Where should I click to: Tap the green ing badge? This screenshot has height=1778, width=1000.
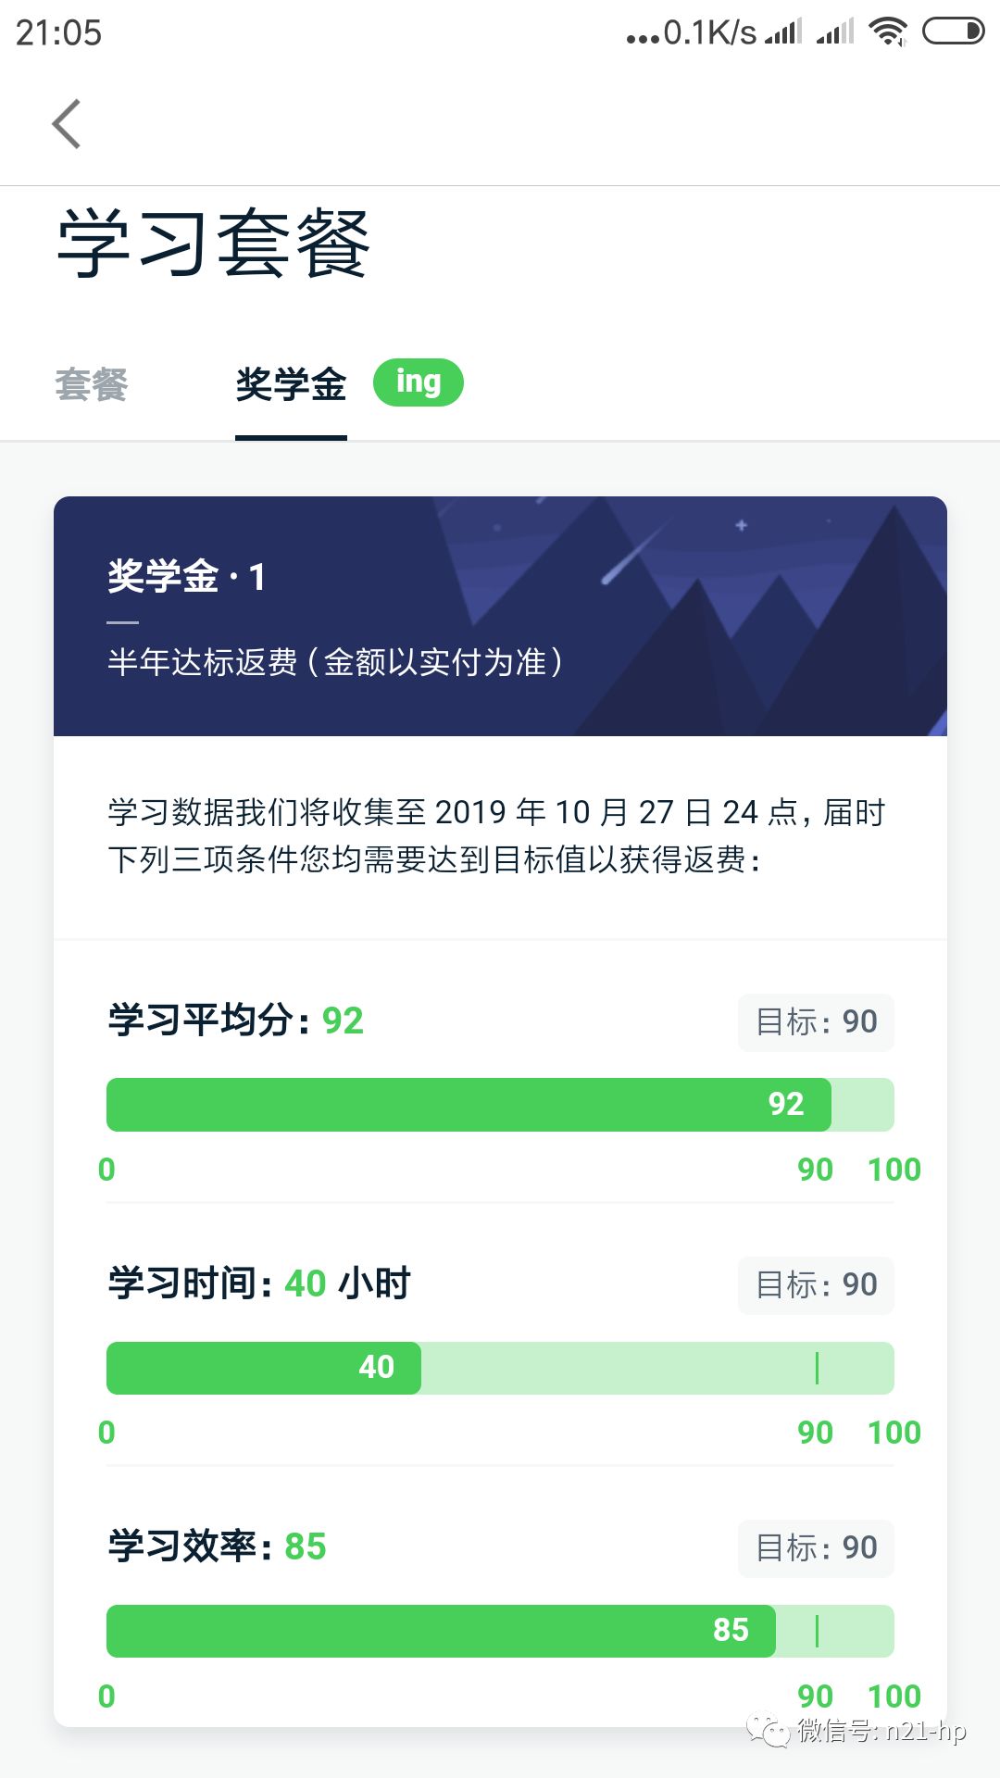pos(419,382)
